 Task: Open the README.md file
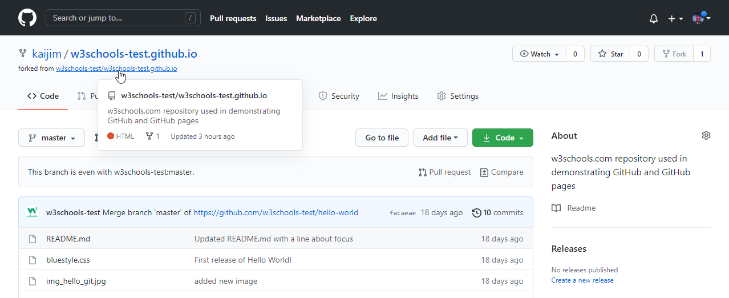[68, 239]
